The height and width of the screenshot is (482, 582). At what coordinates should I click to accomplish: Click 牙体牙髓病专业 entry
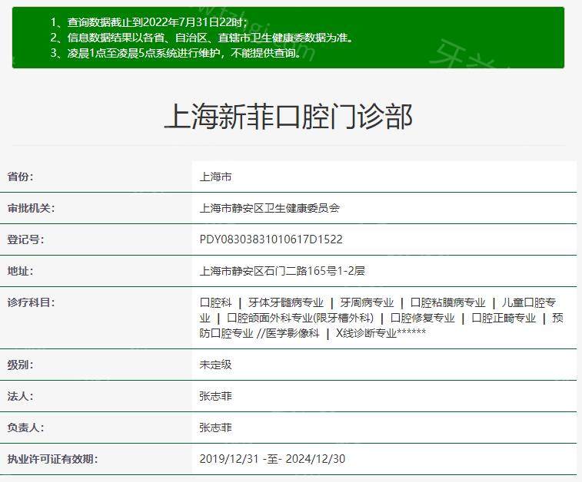286,302
